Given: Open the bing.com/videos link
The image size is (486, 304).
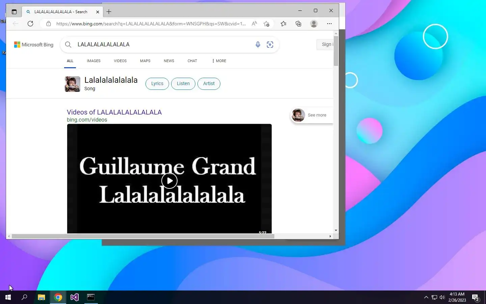Looking at the screenshot, I should 87,120.
